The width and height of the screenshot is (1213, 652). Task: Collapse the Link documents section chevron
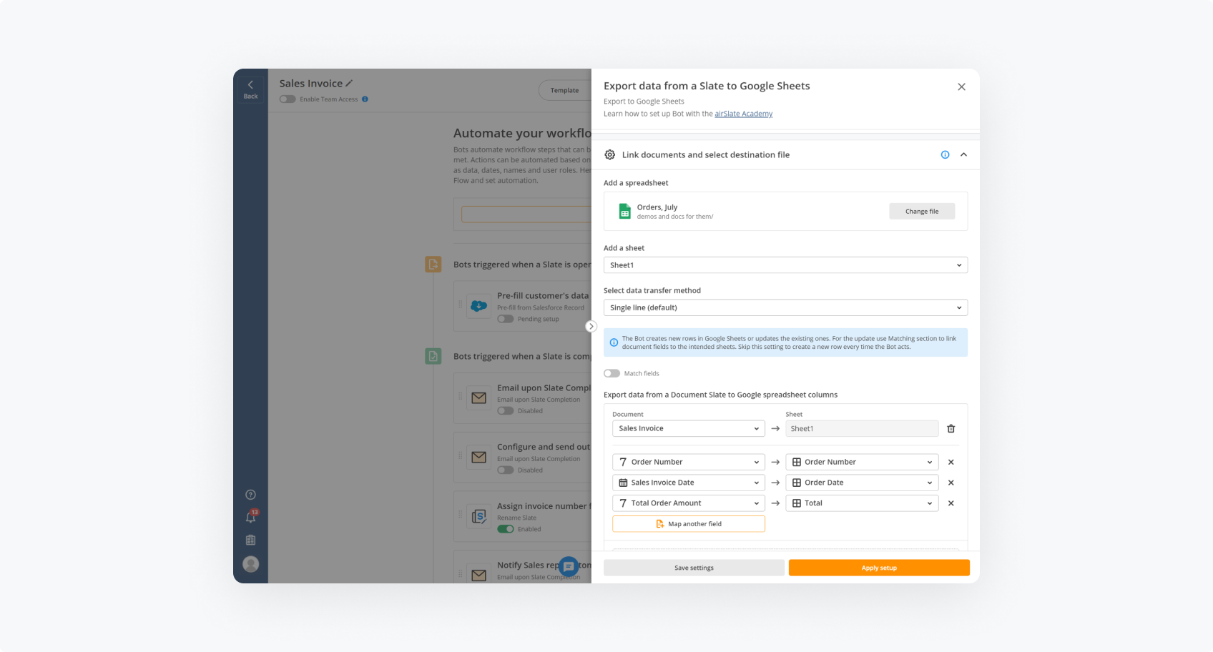click(x=963, y=155)
